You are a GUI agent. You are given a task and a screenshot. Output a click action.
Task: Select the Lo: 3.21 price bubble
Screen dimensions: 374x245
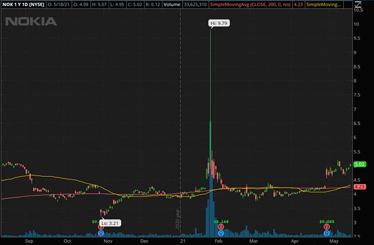[110, 223]
